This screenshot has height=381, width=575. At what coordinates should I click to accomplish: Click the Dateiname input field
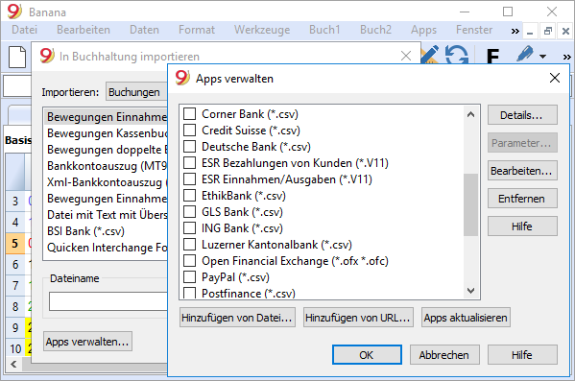pyautogui.click(x=108, y=301)
